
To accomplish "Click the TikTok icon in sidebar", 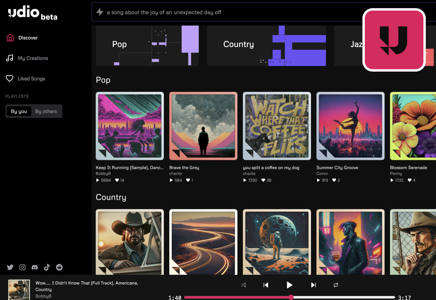I will (x=47, y=267).
